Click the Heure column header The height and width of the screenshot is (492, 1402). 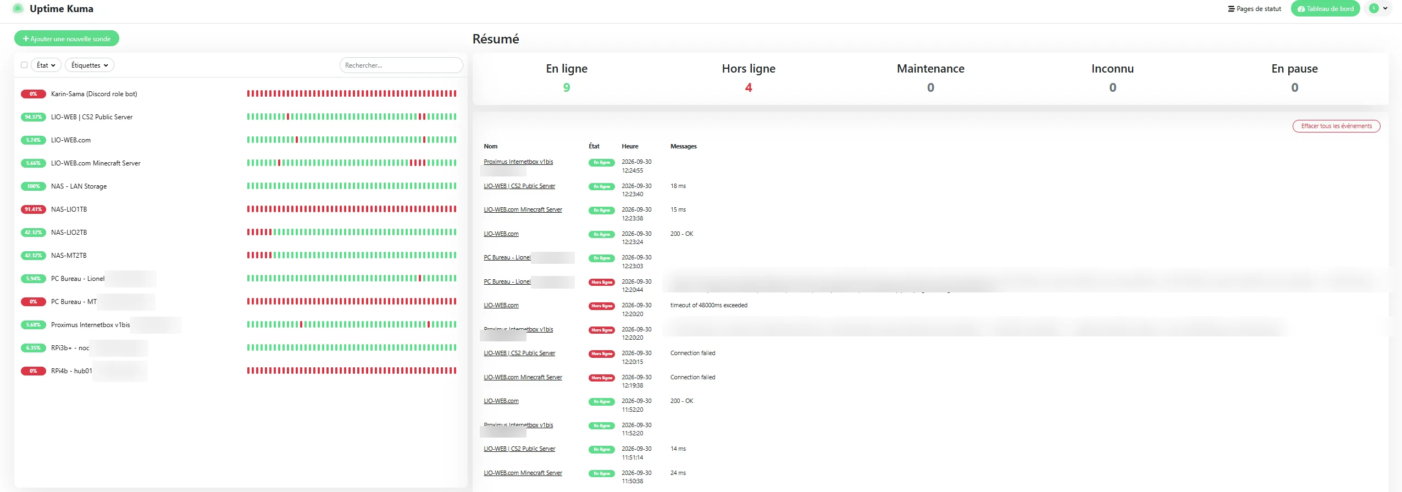point(630,147)
